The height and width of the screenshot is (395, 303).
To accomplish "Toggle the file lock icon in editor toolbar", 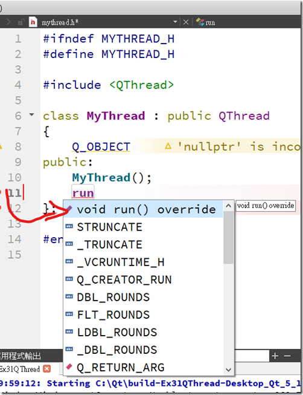I will click(x=21, y=22).
